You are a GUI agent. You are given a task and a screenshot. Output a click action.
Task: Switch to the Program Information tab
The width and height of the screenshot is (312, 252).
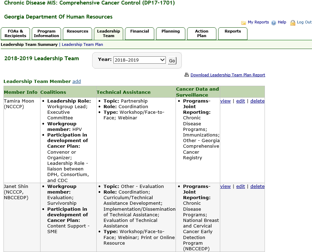[46, 34]
